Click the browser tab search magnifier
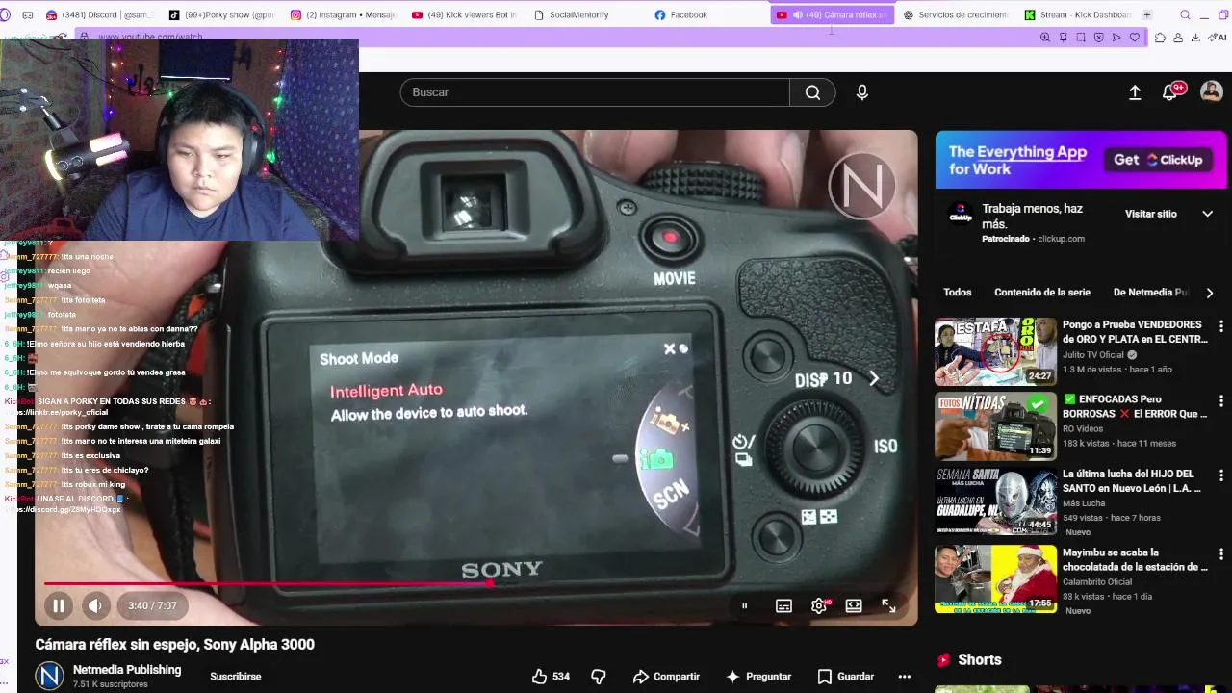1232x693 pixels. click(x=1185, y=14)
